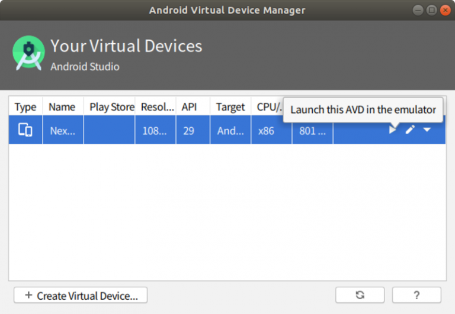Click the Play Store column header
The height and width of the screenshot is (314, 455).
tap(111, 107)
